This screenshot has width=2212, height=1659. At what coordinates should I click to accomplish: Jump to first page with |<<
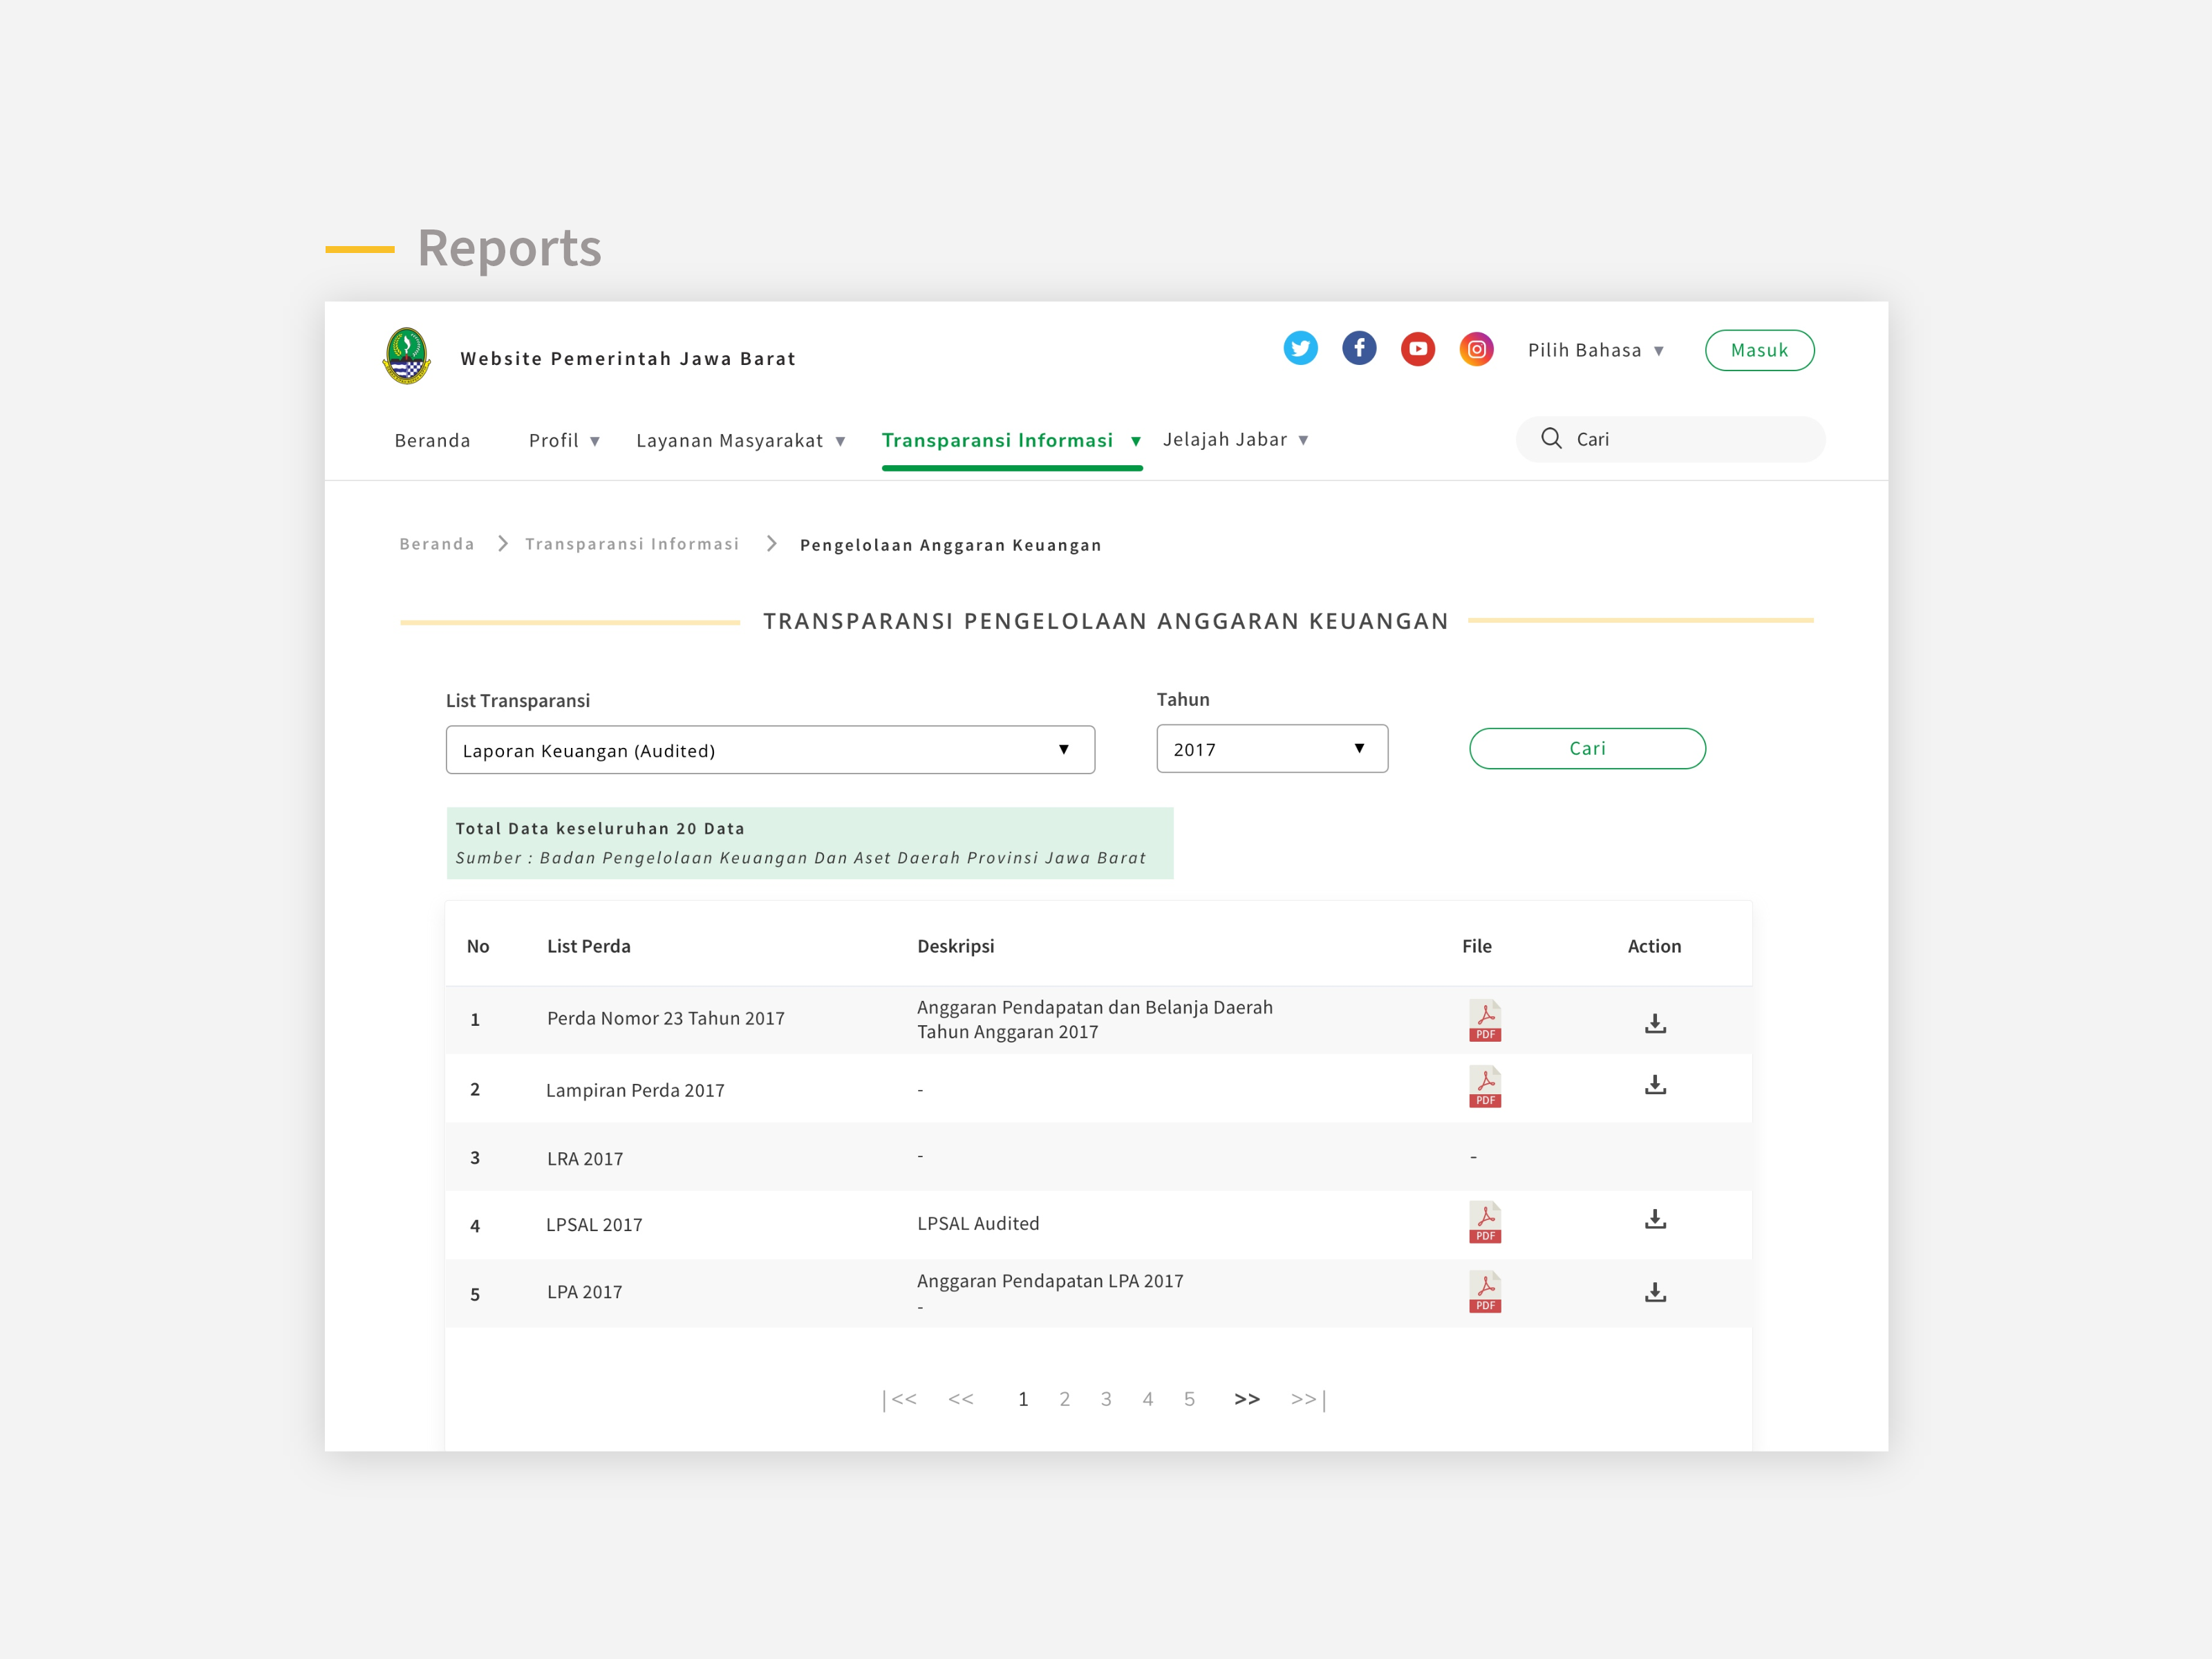[899, 1399]
